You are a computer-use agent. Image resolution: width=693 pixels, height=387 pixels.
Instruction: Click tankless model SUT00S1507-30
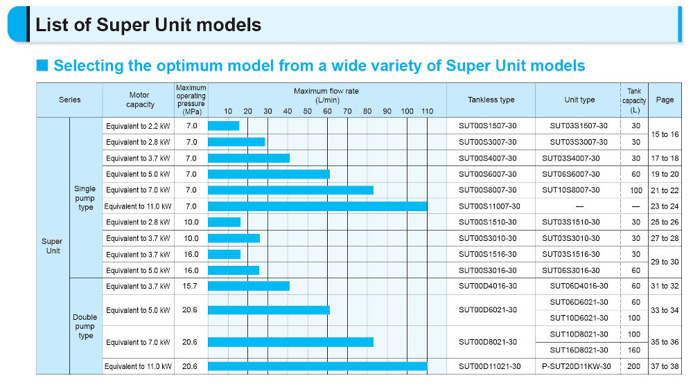487,126
